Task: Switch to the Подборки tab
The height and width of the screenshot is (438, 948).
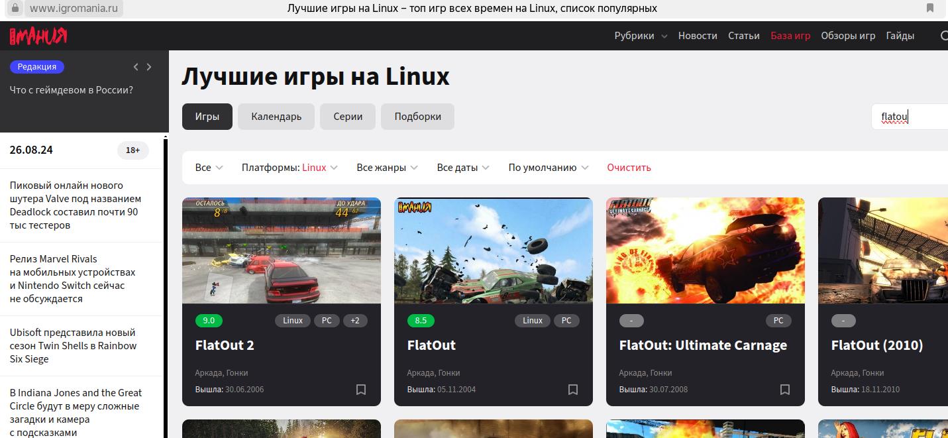Action: click(x=417, y=117)
